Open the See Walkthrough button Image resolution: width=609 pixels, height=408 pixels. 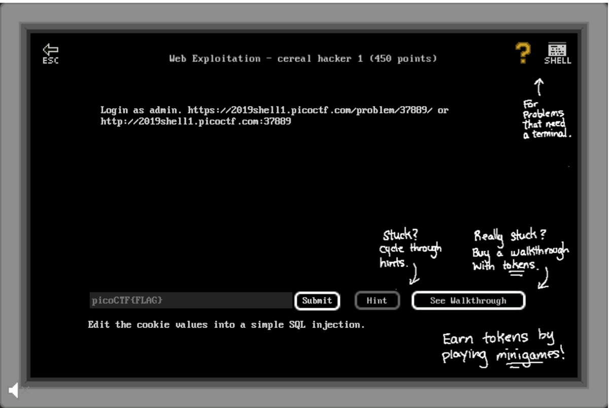[468, 300]
